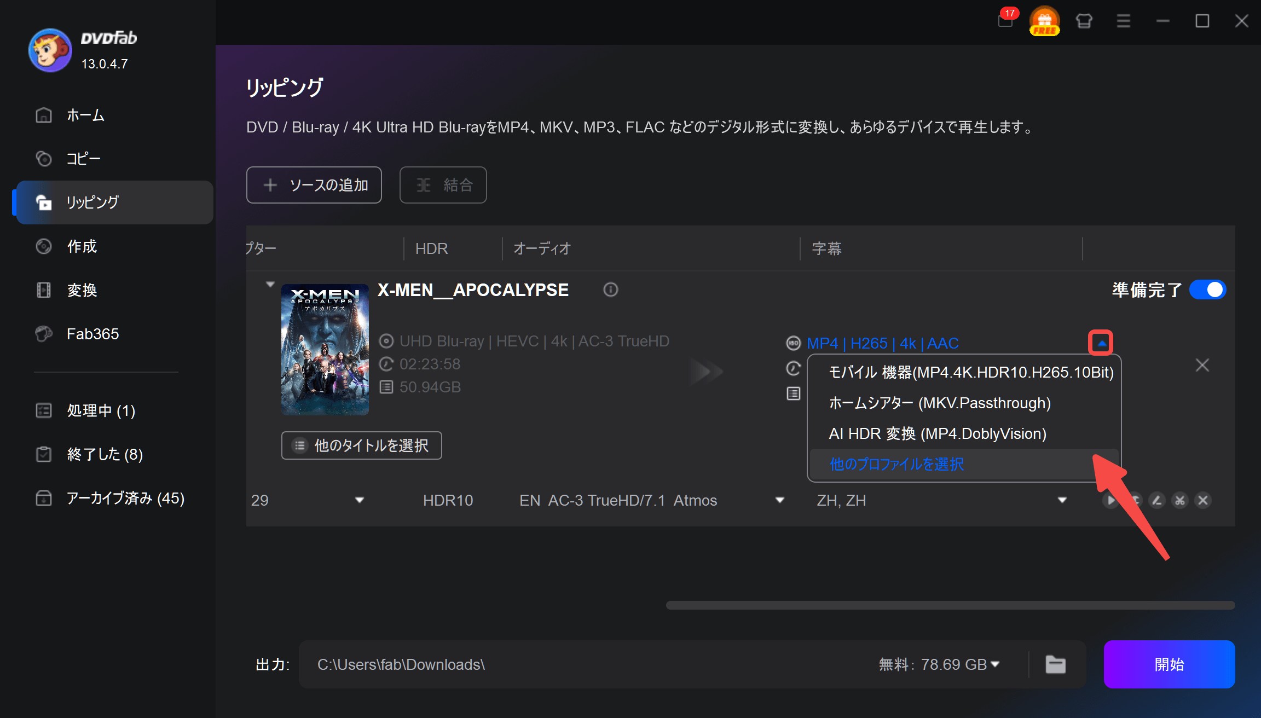Show info for X-MEN__APOCALYPSE
Viewport: 1261px width, 718px height.
tap(611, 289)
